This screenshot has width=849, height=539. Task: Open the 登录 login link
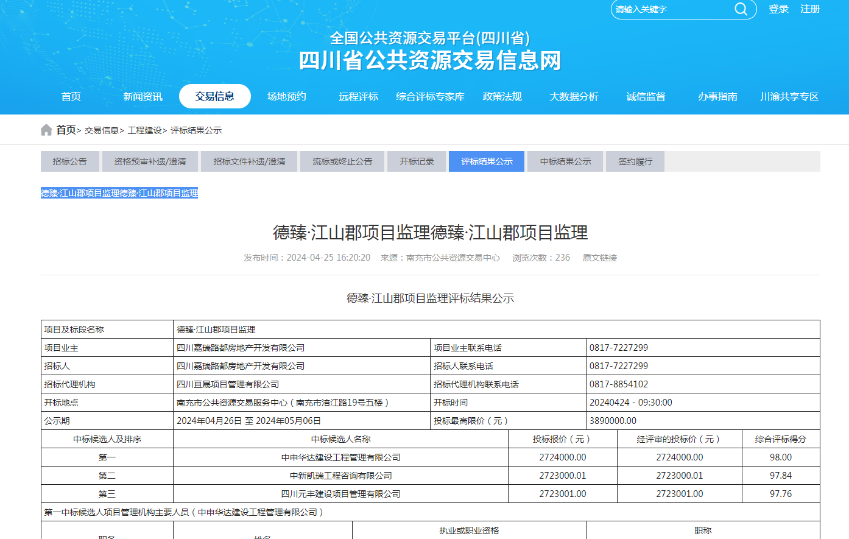coord(778,9)
